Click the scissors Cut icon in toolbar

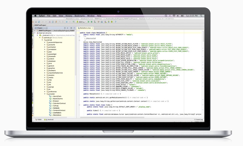(50, 22)
